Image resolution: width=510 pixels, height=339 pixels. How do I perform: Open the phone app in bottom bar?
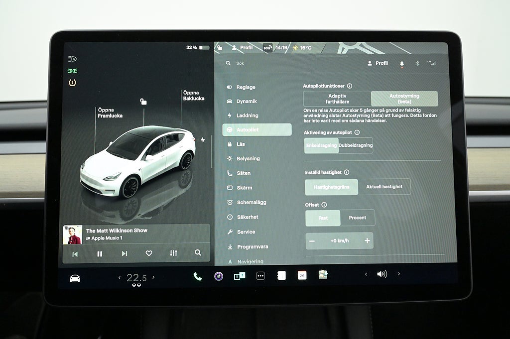click(x=198, y=276)
